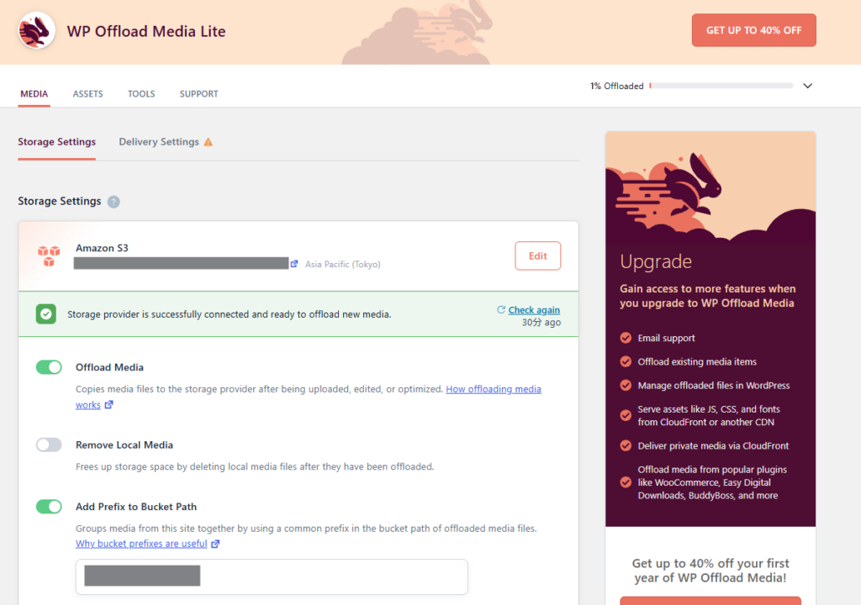Switch to the Delivery Settings sub-tab
The image size is (861, 605).
159,142
